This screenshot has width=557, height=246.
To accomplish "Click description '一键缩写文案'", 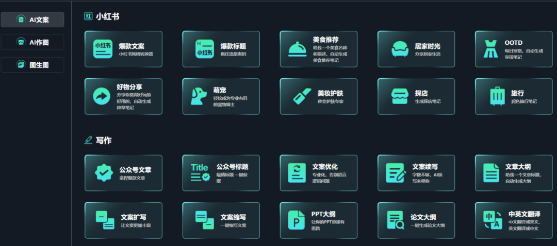I will tap(234, 225).
